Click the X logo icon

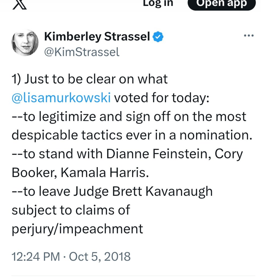point(20,4)
